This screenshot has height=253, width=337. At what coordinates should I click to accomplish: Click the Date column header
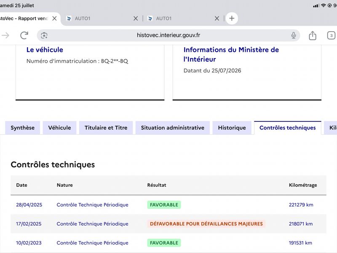tap(22, 185)
